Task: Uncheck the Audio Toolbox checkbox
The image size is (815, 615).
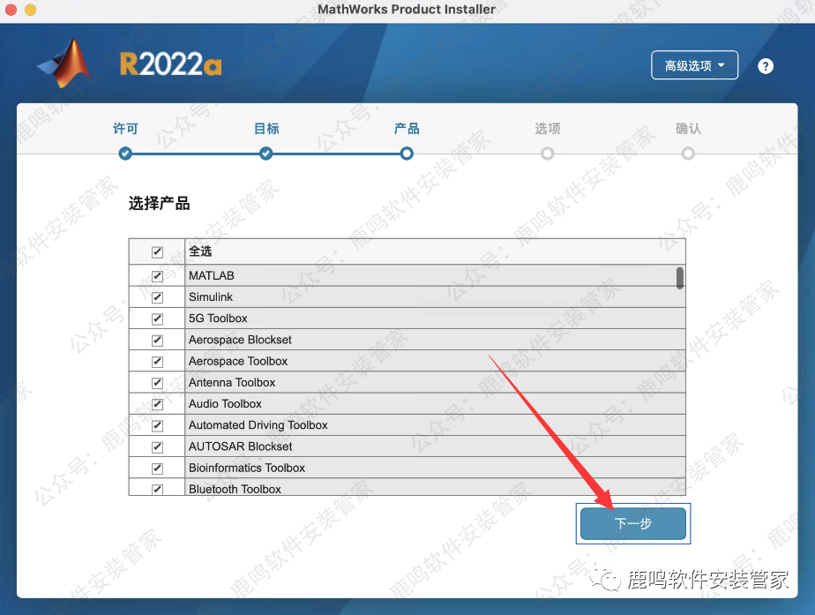Action: [158, 404]
